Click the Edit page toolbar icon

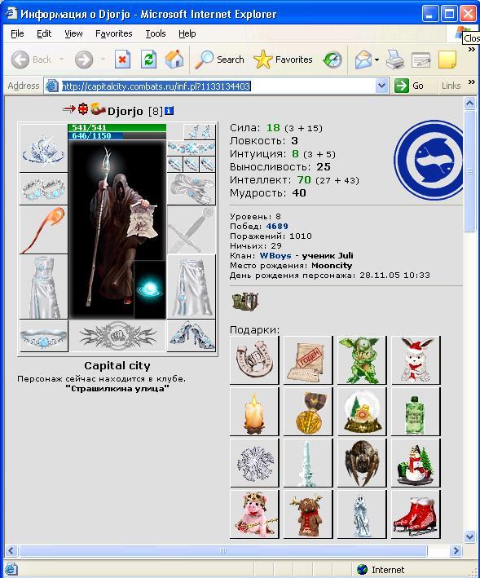click(x=421, y=60)
